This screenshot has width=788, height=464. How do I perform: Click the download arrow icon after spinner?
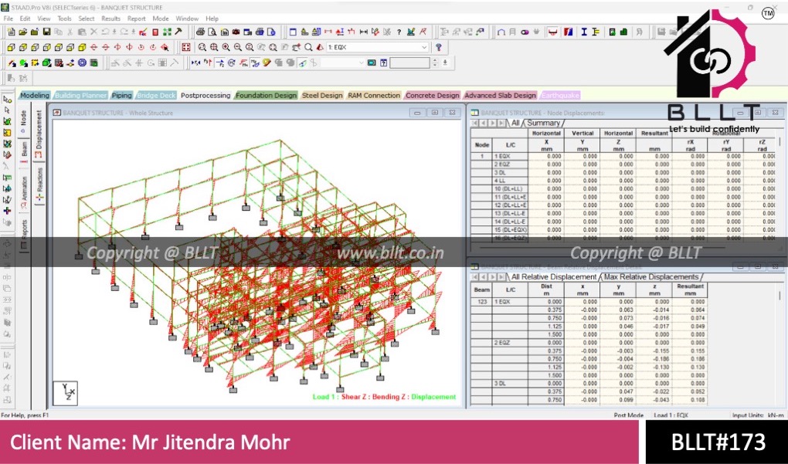[x=445, y=63]
